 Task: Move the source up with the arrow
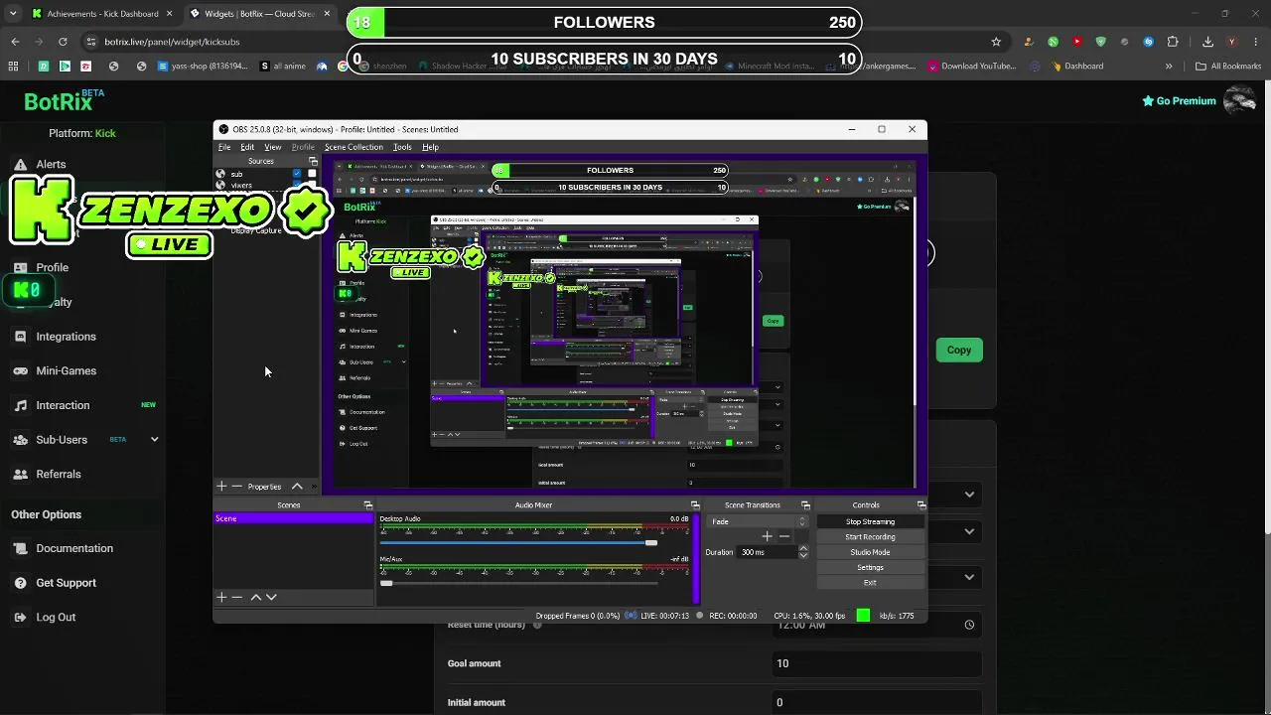pos(297,487)
